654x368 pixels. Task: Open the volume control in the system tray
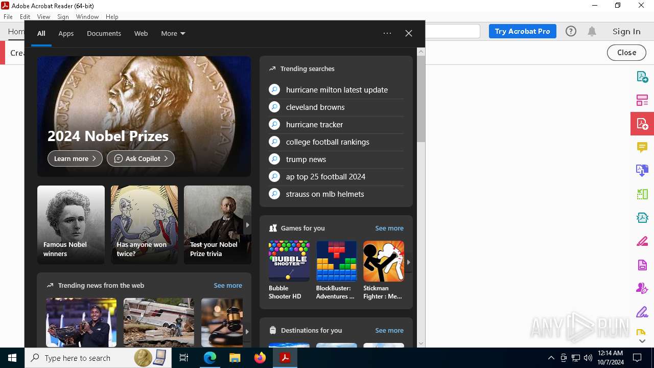(x=588, y=358)
